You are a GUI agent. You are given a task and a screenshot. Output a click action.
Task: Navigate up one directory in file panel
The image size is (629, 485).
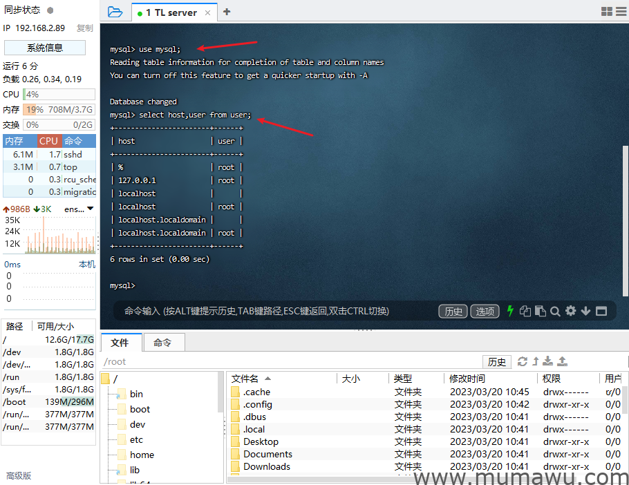pyautogui.click(x=536, y=361)
